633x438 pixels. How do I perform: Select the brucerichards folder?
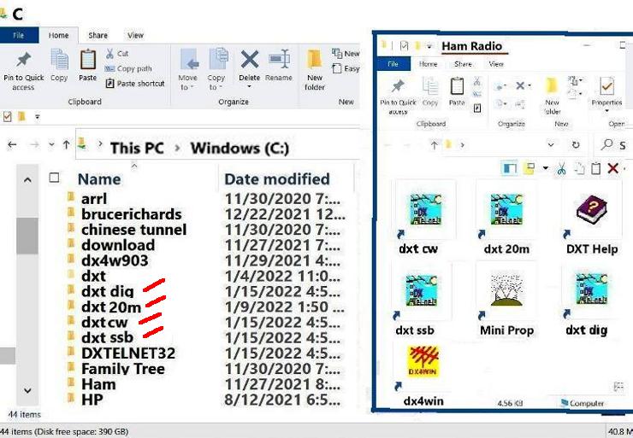(x=131, y=214)
